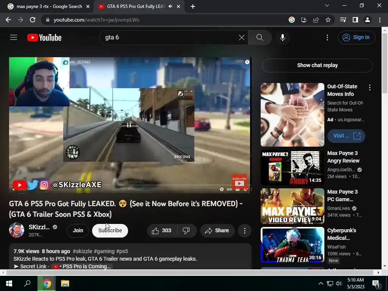The height and width of the screenshot is (291, 388).
Task: Bookmark this tab with the star
Action: [x=328, y=20]
